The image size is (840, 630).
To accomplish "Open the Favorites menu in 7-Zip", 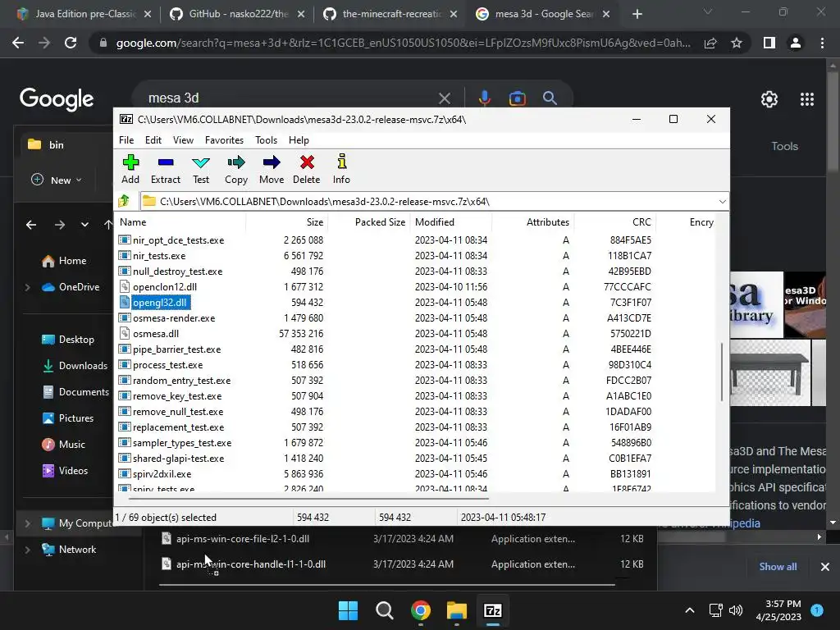I will click(x=224, y=139).
